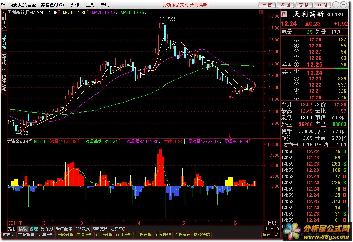
Task: Click the plus zoom button in indicator bar
Action: pyautogui.click(x=267, y=229)
